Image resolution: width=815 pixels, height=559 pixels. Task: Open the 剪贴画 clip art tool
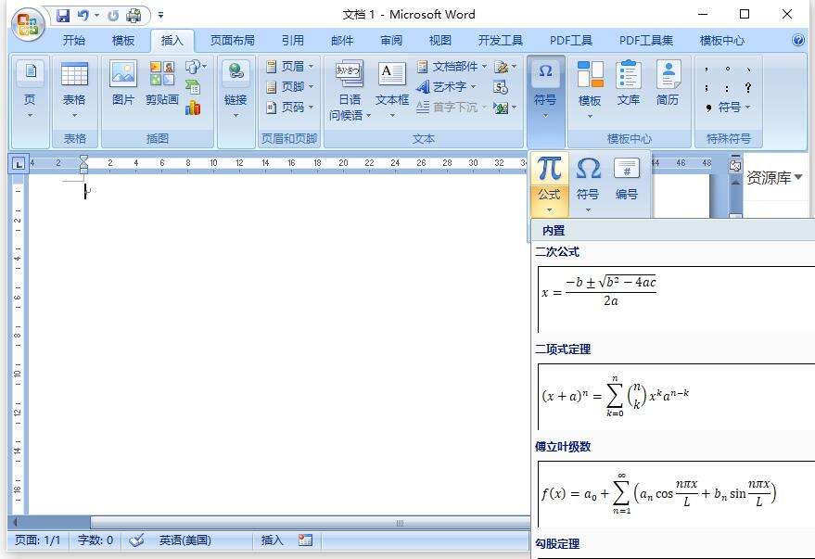161,83
